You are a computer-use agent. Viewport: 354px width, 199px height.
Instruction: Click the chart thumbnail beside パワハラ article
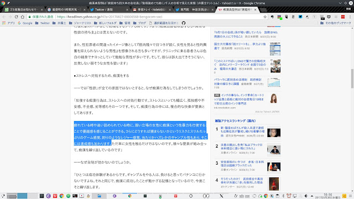tap(274, 82)
